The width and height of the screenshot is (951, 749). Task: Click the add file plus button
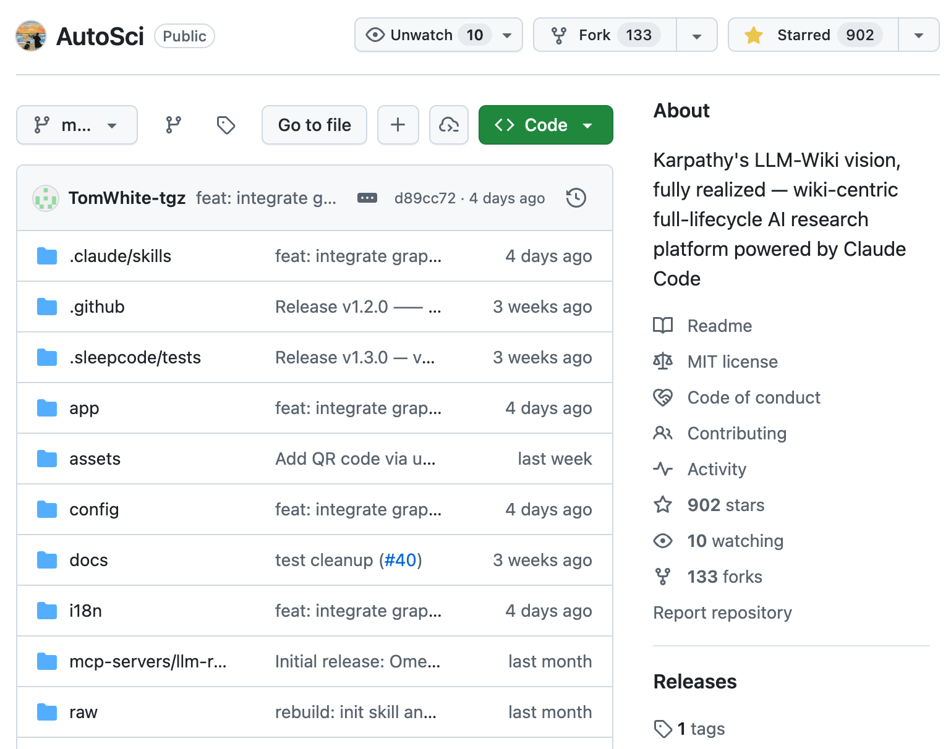[398, 125]
